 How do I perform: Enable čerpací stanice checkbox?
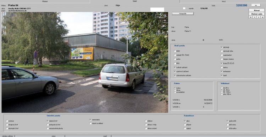[222, 59]
